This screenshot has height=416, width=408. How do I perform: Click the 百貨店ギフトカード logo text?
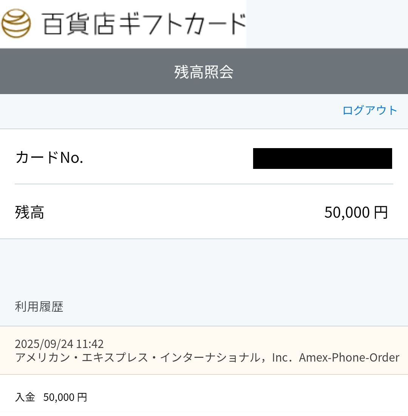[144, 23]
